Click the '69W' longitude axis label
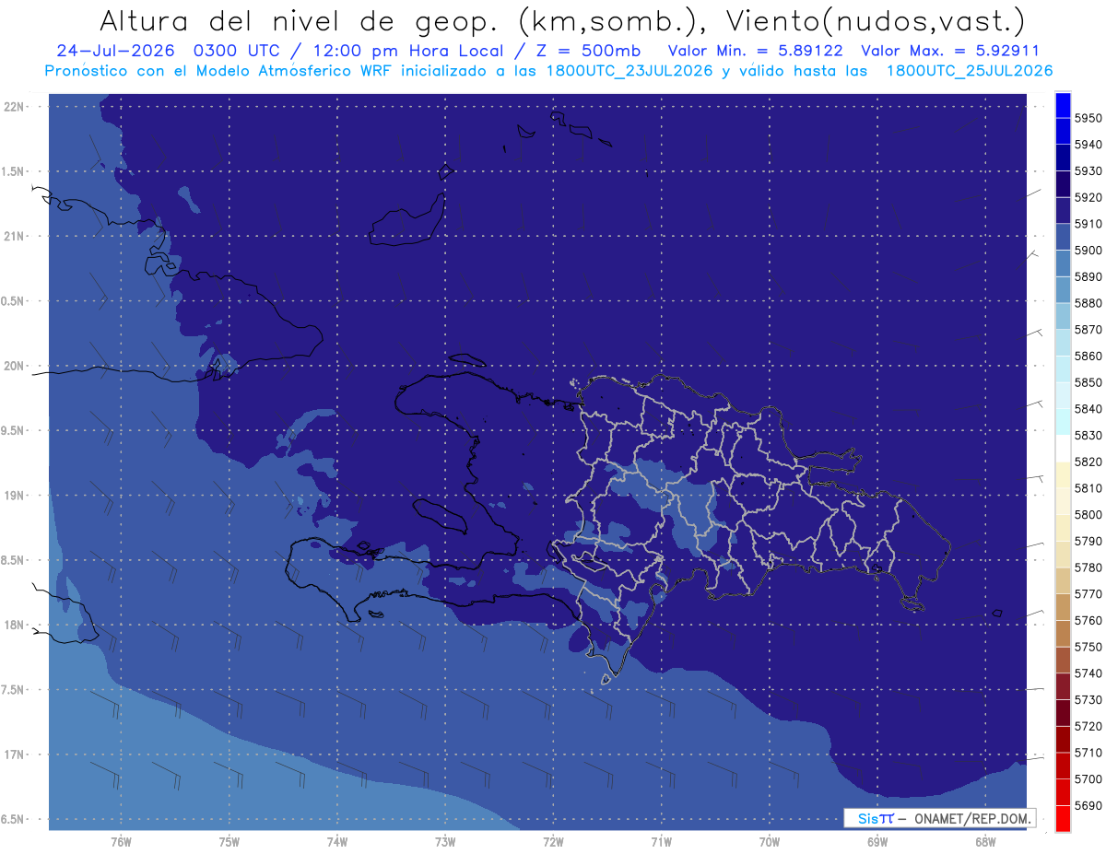The image size is (1106, 854). tap(877, 841)
